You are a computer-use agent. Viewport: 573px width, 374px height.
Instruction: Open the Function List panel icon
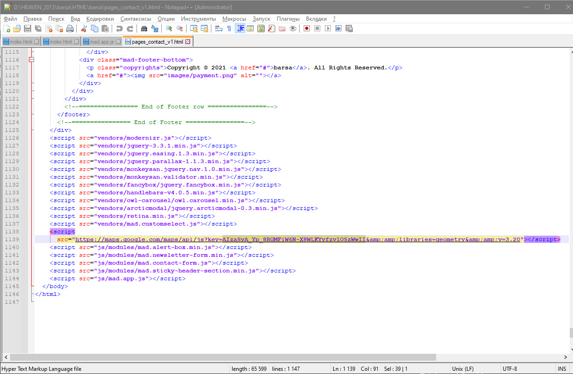coord(271,28)
